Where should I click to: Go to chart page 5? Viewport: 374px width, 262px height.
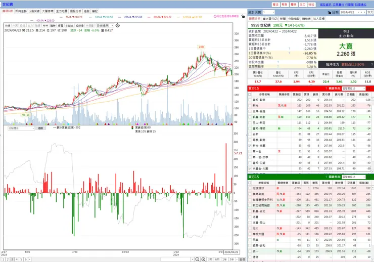pos(21,259)
